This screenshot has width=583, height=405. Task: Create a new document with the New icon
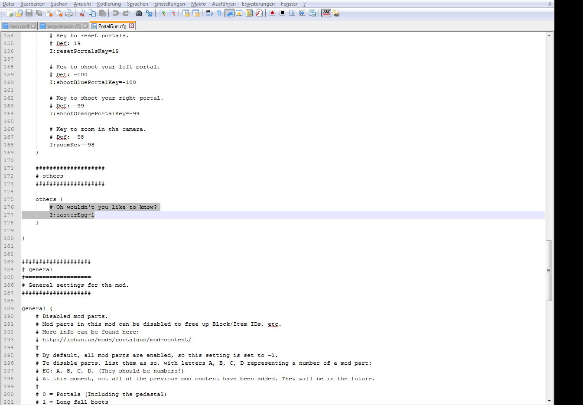pos(9,13)
